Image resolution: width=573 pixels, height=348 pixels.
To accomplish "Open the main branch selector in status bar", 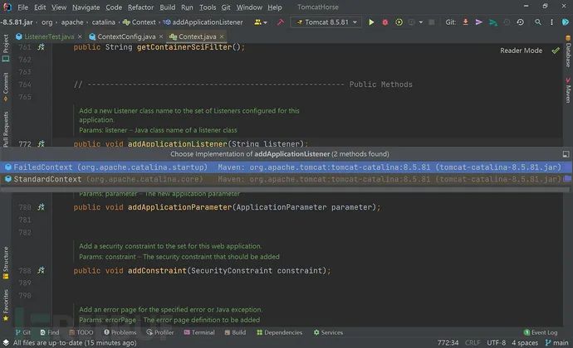I will [x=557, y=342].
